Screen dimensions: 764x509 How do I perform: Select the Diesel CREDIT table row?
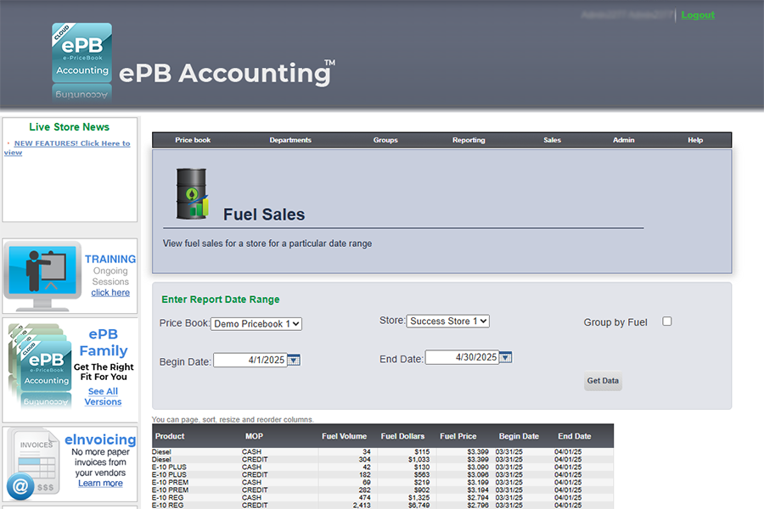pyautogui.click(x=383, y=459)
